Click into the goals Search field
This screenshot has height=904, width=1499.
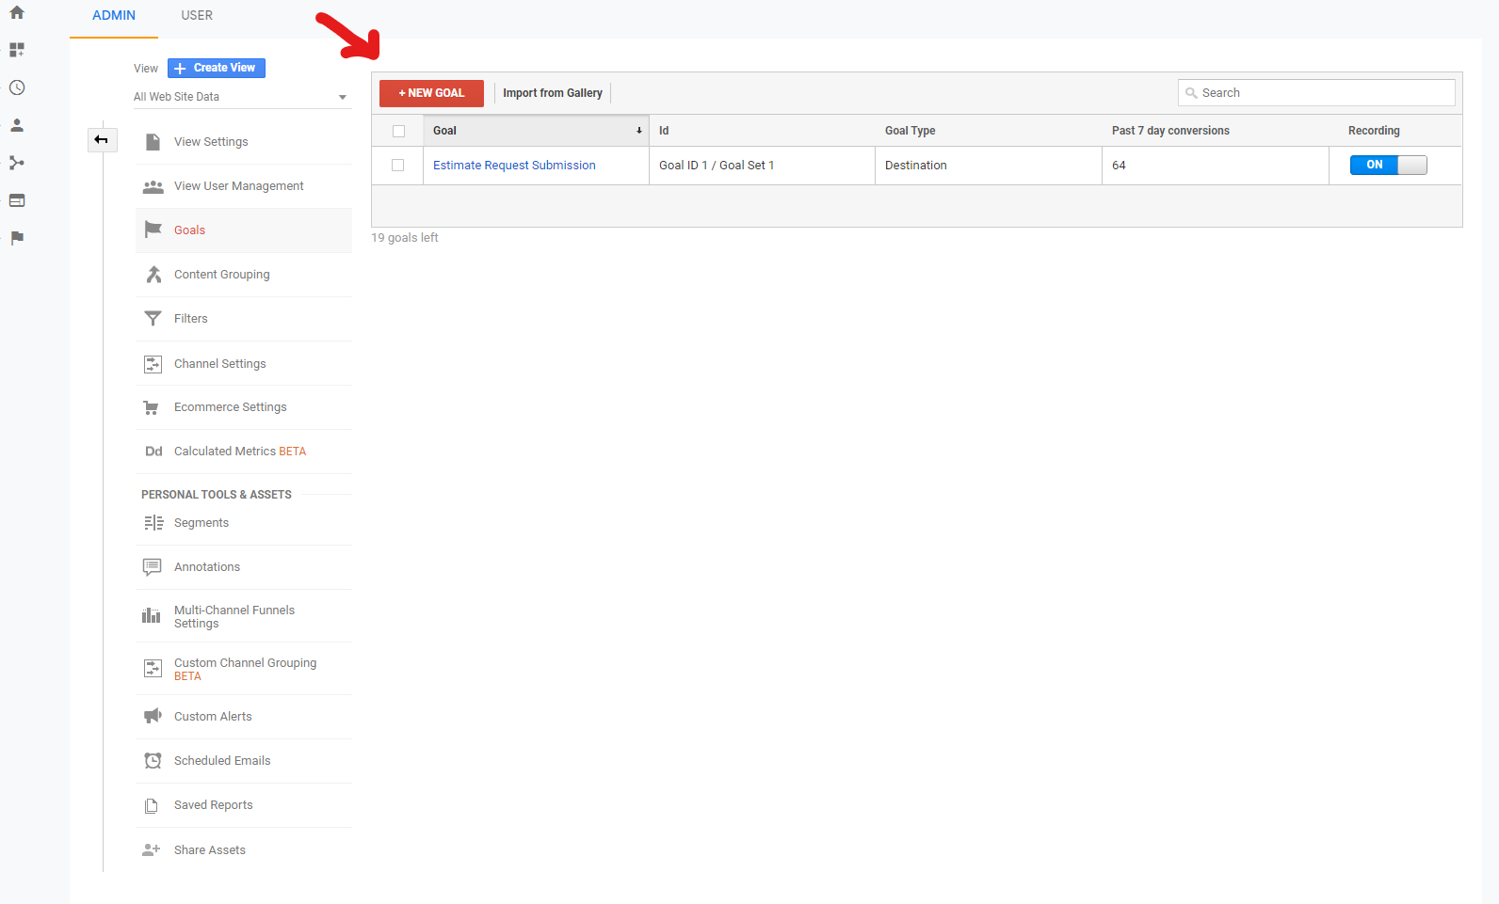click(x=1316, y=93)
